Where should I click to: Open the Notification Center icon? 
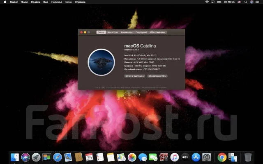tap(258, 2)
